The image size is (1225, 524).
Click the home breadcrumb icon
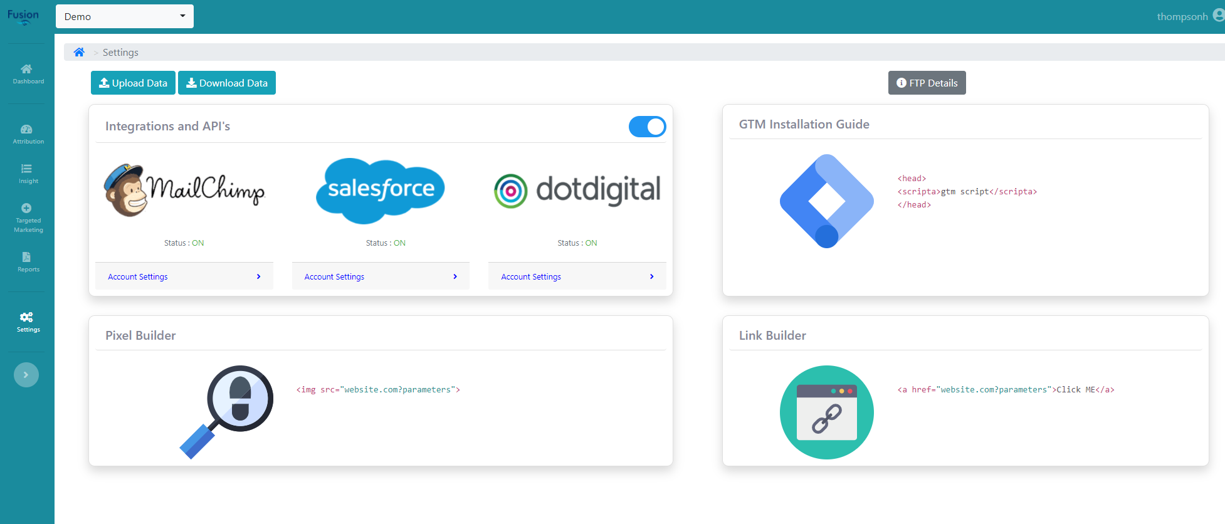pos(79,52)
